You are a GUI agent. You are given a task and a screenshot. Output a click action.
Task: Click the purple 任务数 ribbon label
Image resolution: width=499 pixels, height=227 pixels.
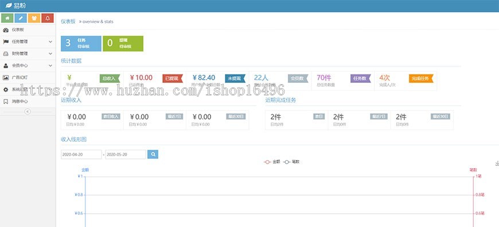(360, 78)
